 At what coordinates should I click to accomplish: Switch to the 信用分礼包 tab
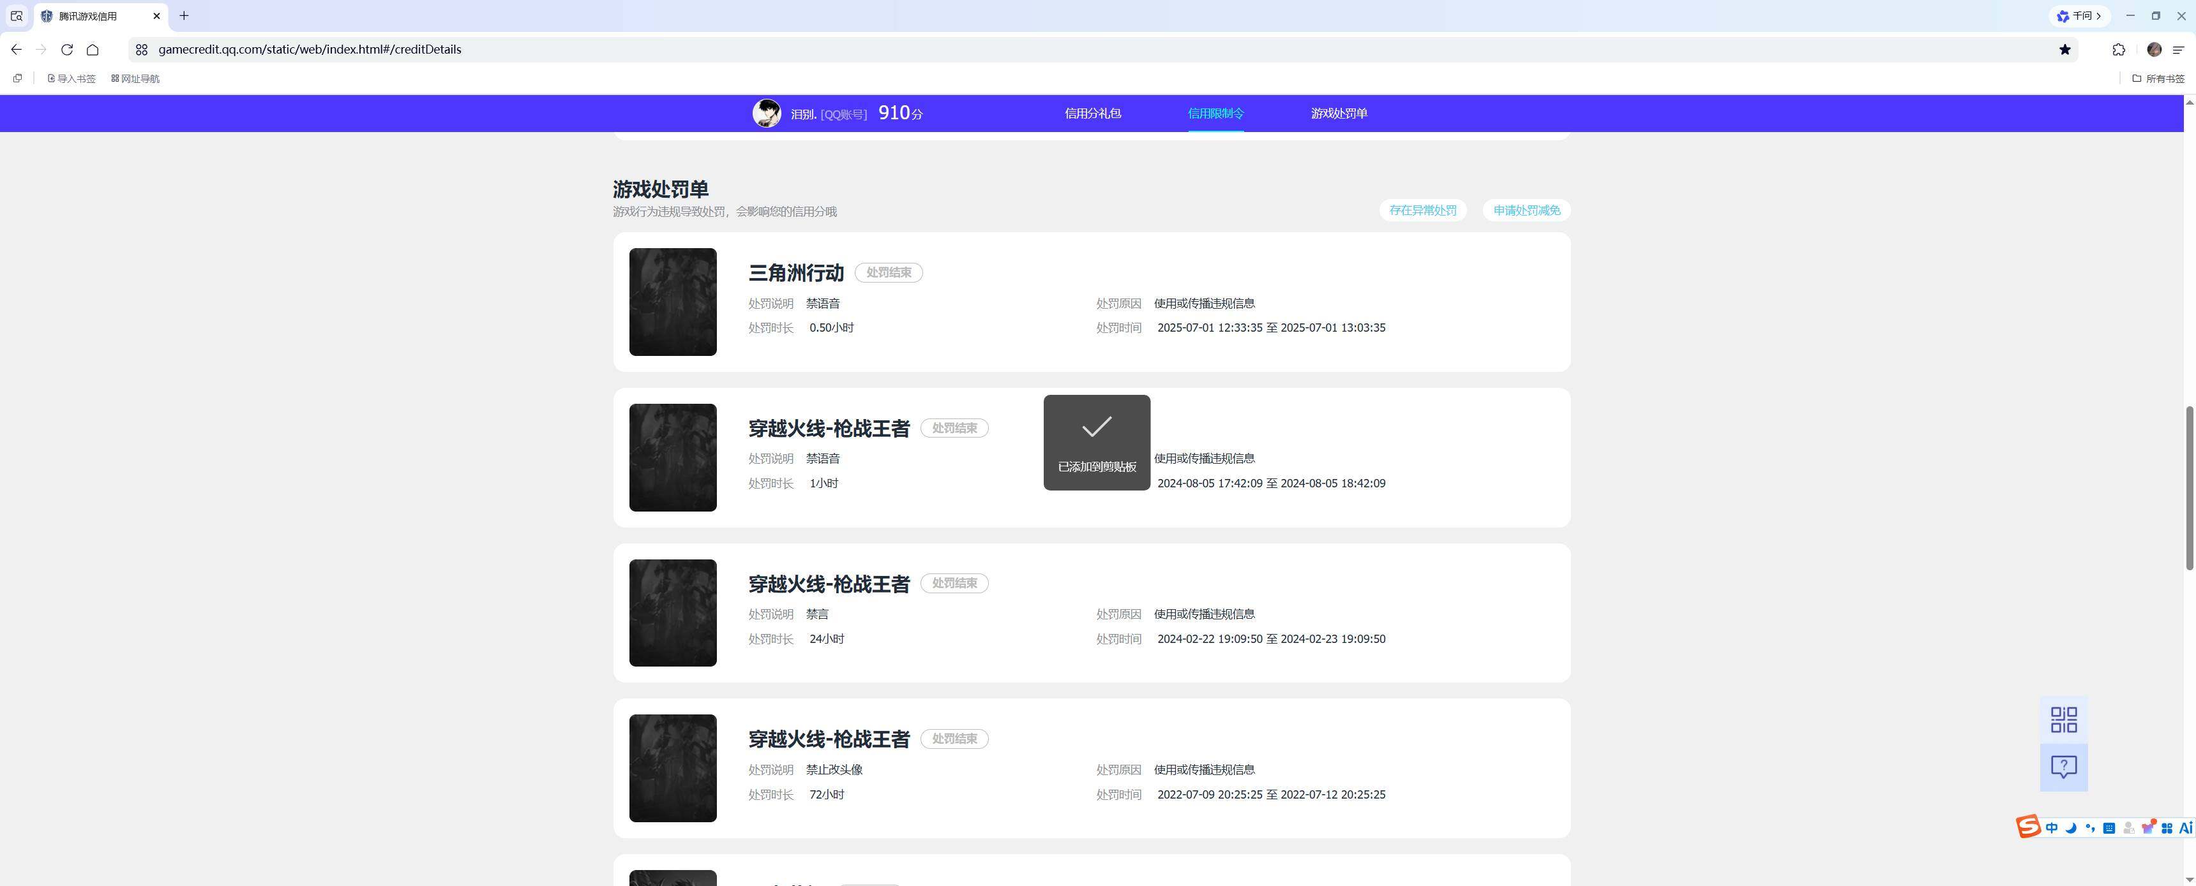click(1092, 114)
